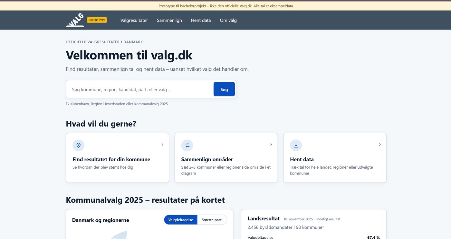Select the Valgdeltagelse map toggle

pos(181,220)
